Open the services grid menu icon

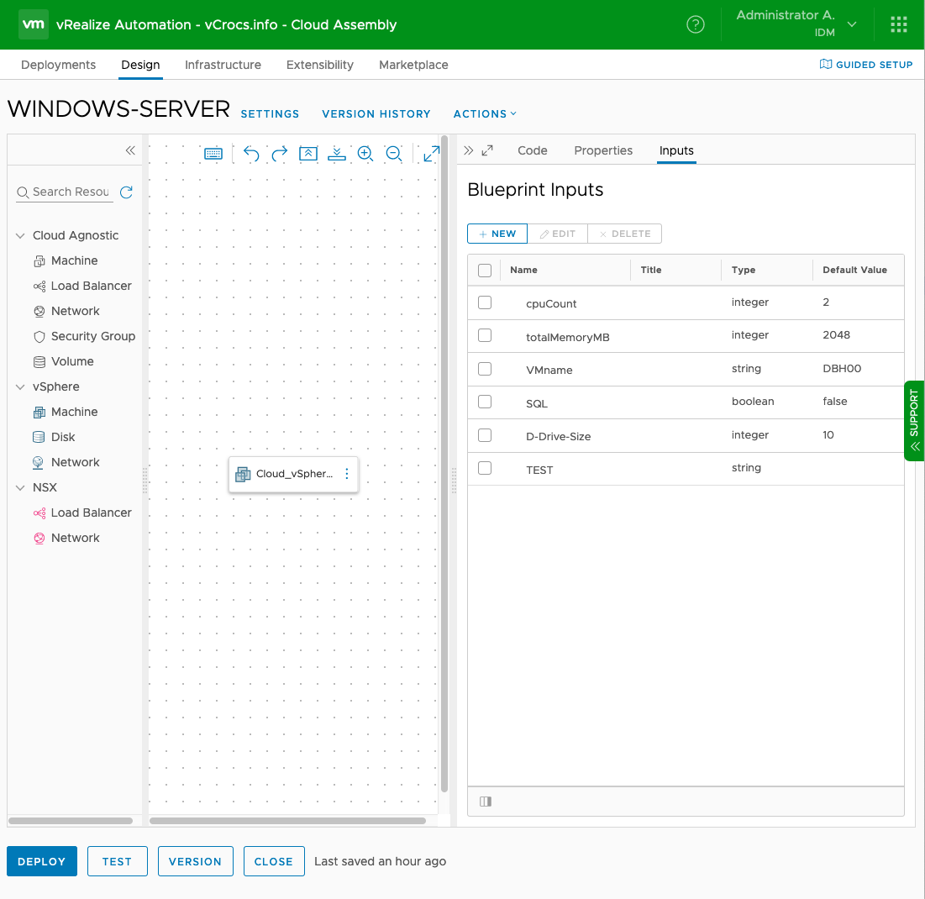coord(899,24)
